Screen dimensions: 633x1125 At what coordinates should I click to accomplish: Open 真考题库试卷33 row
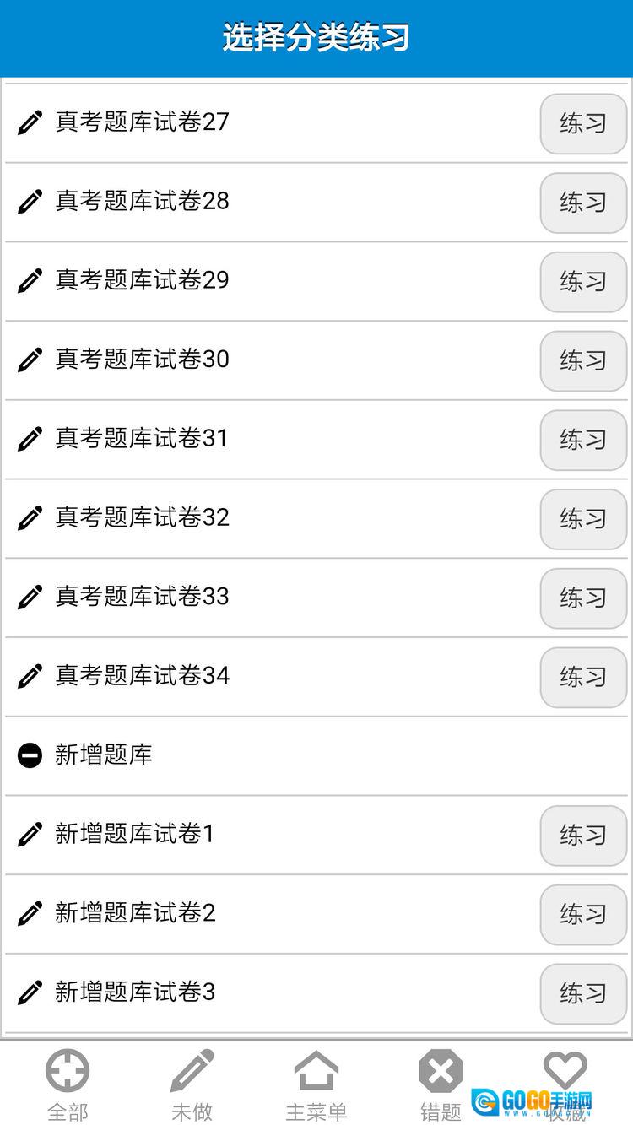click(x=143, y=597)
